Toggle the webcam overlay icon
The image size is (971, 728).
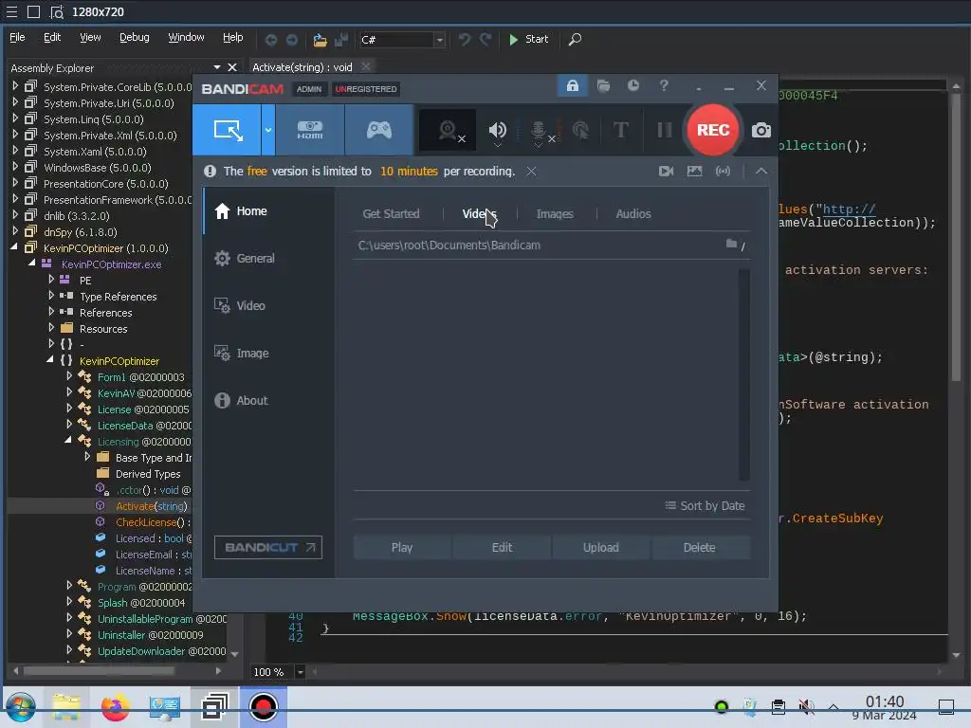[448, 130]
